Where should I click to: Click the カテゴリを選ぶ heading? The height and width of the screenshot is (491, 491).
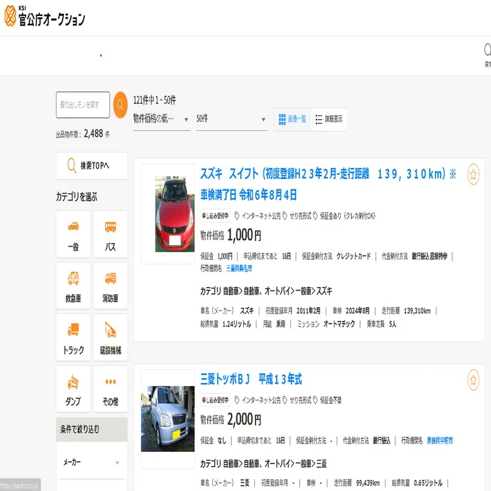(x=76, y=197)
